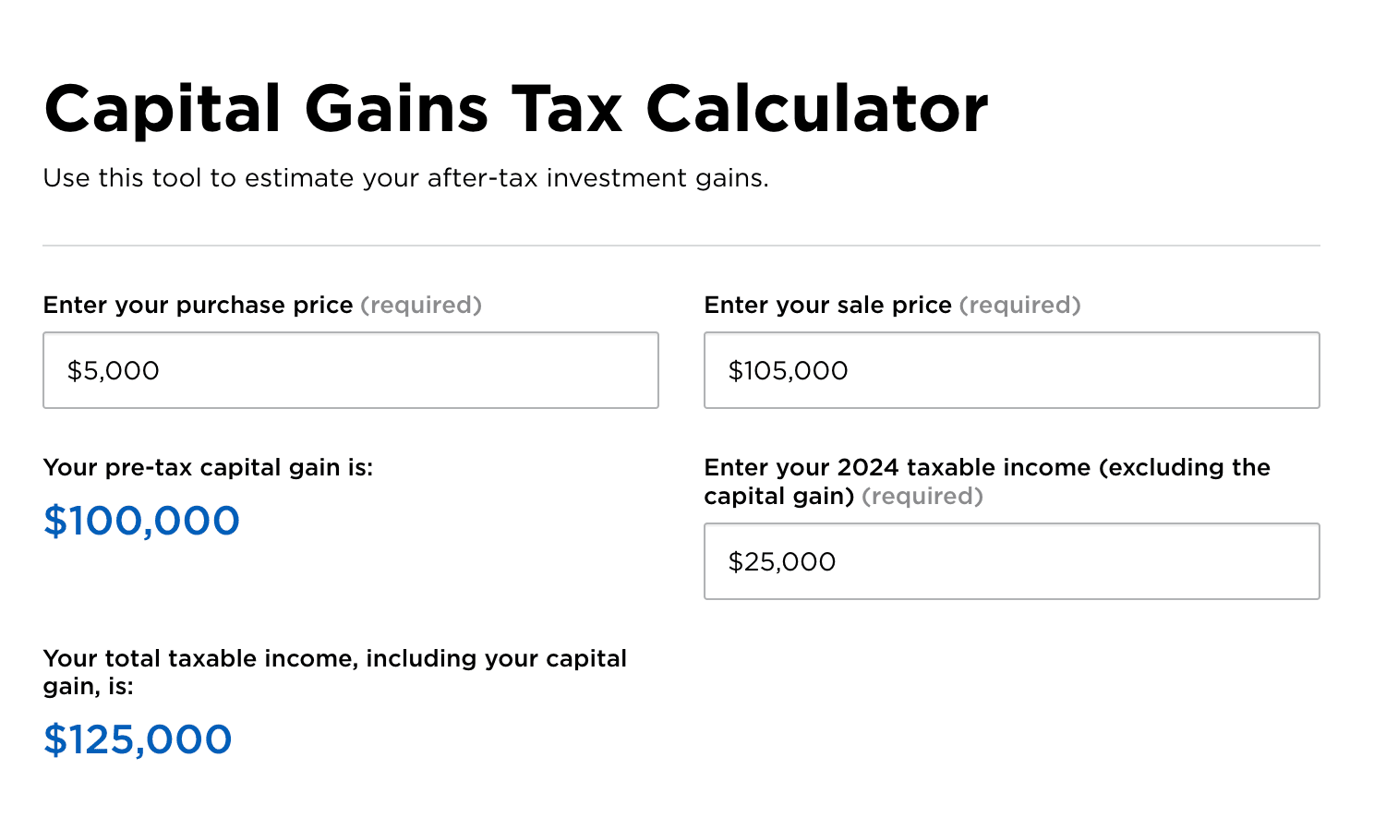Click the word 'Capital' in the title

(x=163, y=110)
